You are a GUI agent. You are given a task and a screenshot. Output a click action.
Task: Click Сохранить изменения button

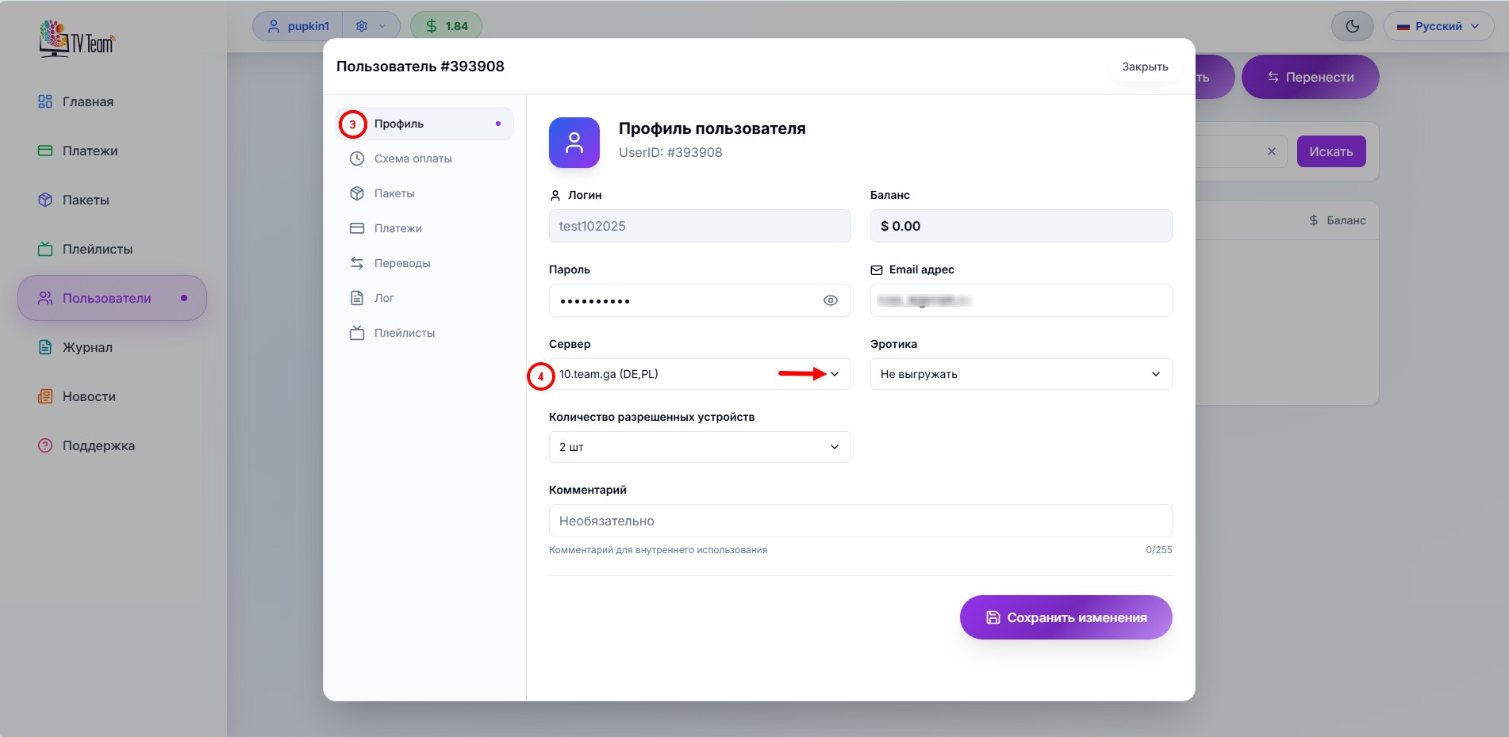(1066, 617)
